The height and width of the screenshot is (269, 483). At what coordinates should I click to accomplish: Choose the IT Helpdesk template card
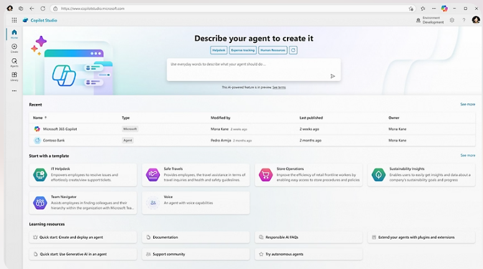point(83,174)
